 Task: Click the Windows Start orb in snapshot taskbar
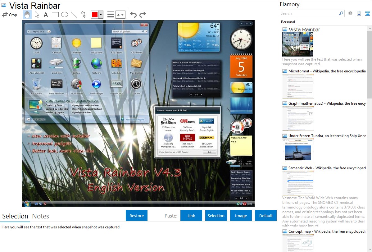[x=27, y=204]
